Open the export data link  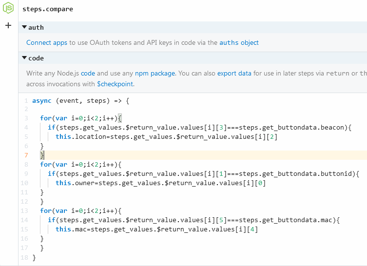(x=234, y=73)
